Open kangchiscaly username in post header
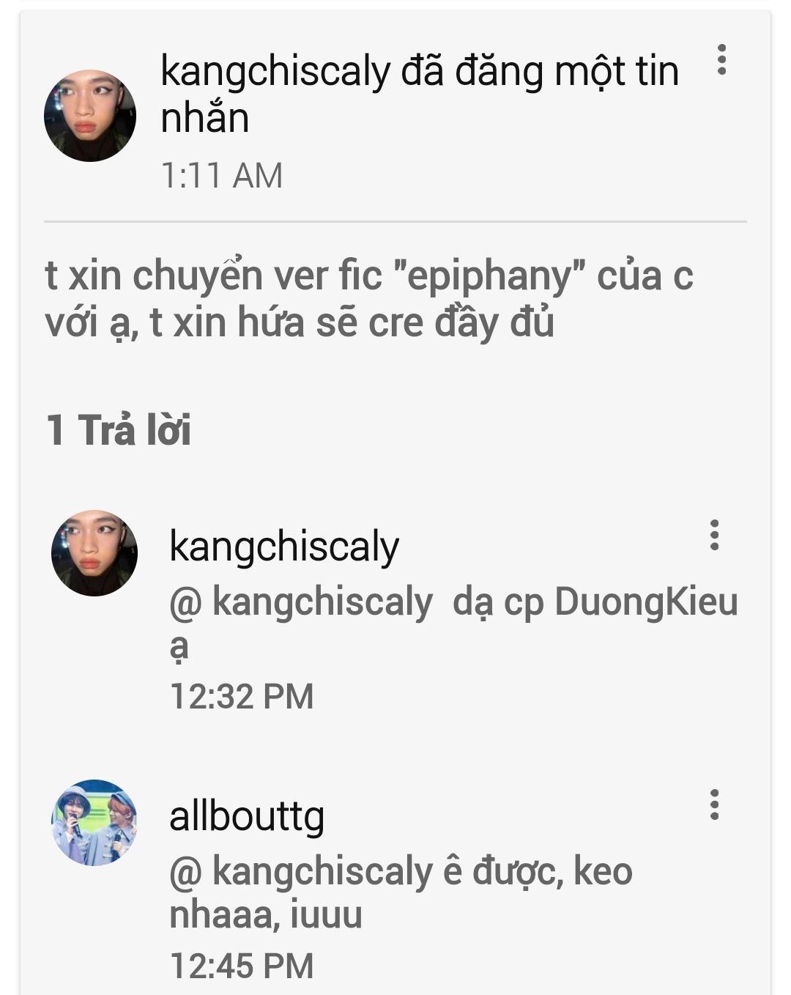This screenshot has height=995, width=791. coord(275,71)
